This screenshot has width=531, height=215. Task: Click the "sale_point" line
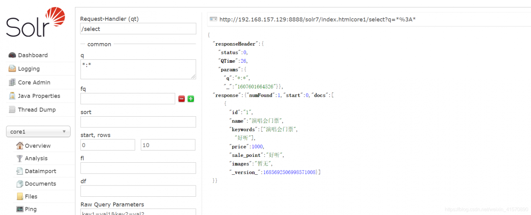(x=257, y=155)
